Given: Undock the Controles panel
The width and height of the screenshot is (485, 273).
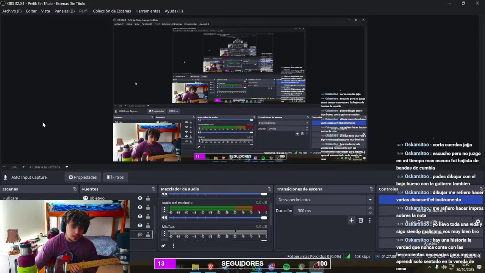Looking at the screenshot, I should click(x=481, y=189).
